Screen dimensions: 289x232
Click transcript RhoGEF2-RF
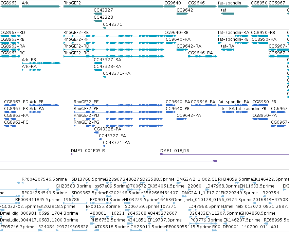(114, 43)
